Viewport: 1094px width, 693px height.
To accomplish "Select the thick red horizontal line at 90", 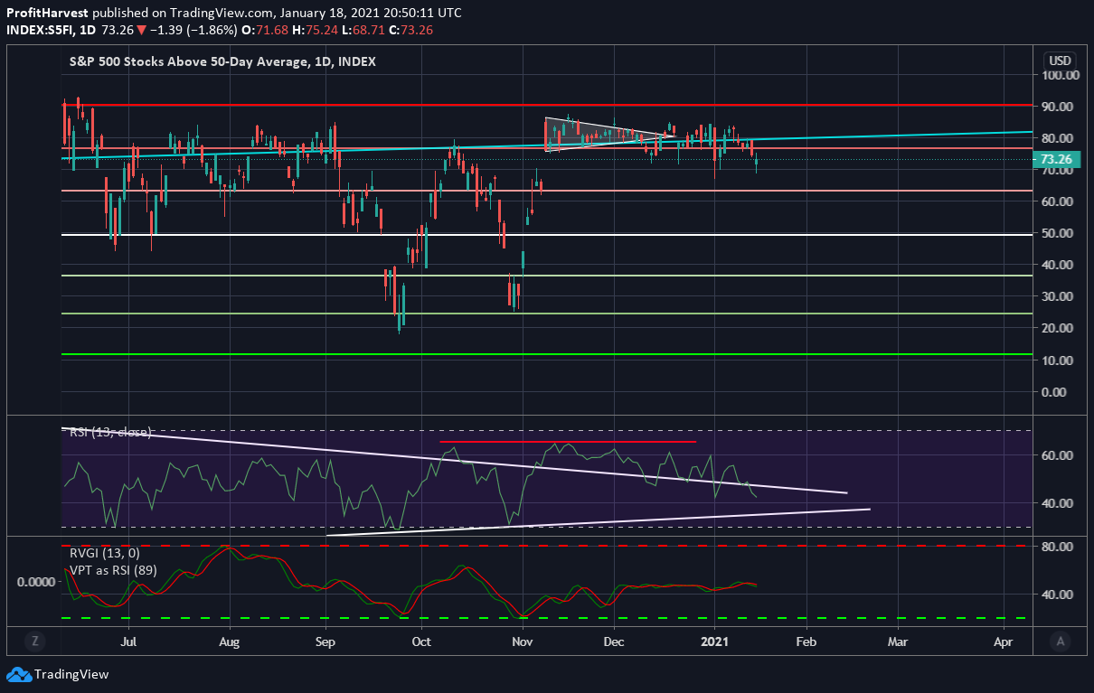I will pos(547,106).
